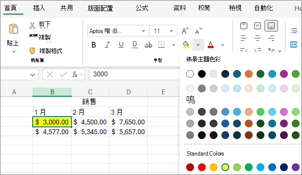Image resolution: width=302 pixels, height=175 pixels.
Task: Click the Borders icon
Action: pyautogui.click(x=161, y=45)
